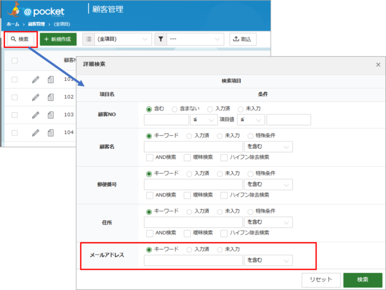Open the document copy icon for row 102
The height and width of the screenshot is (290, 386).
(x=51, y=97)
